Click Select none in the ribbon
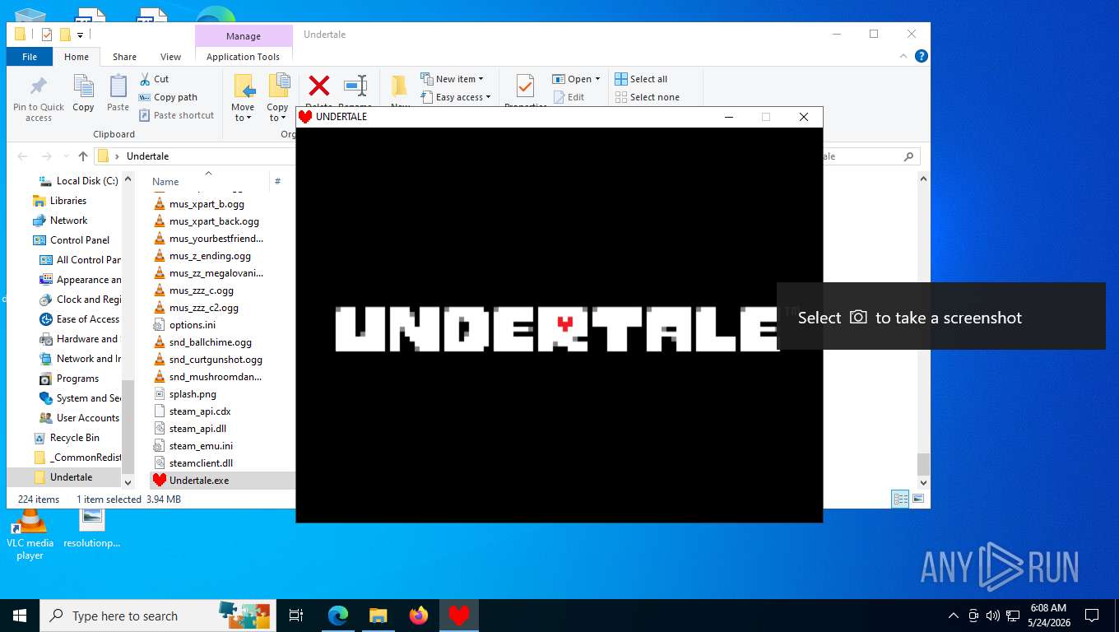This screenshot has height=632, width=1119. [x=647, y=97]
